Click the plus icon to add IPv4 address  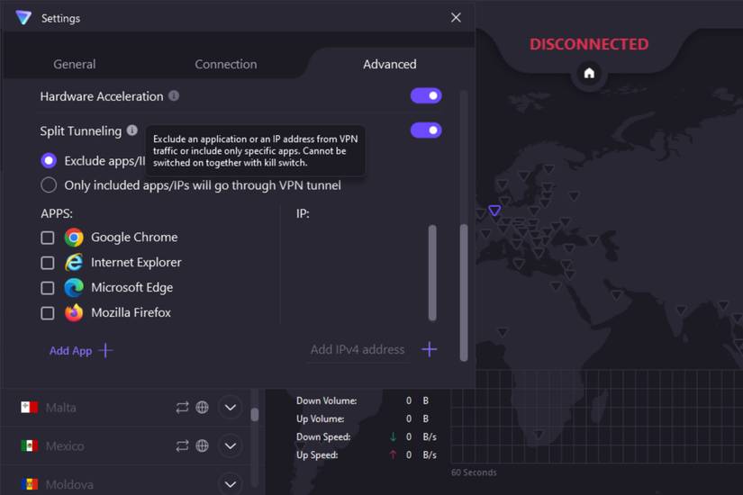tap(430, 349)
